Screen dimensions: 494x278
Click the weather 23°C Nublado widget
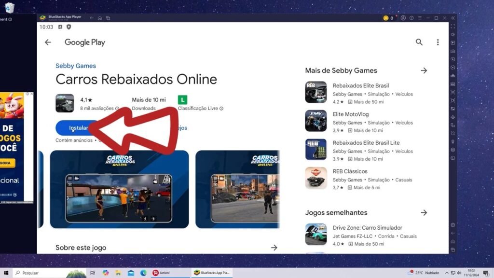click(x=424, y=273)
